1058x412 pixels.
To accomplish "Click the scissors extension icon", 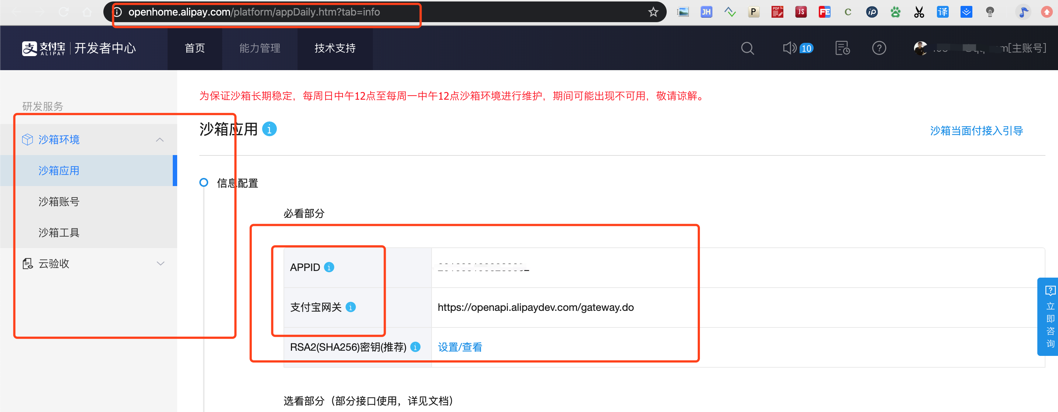I will [919, 12].
